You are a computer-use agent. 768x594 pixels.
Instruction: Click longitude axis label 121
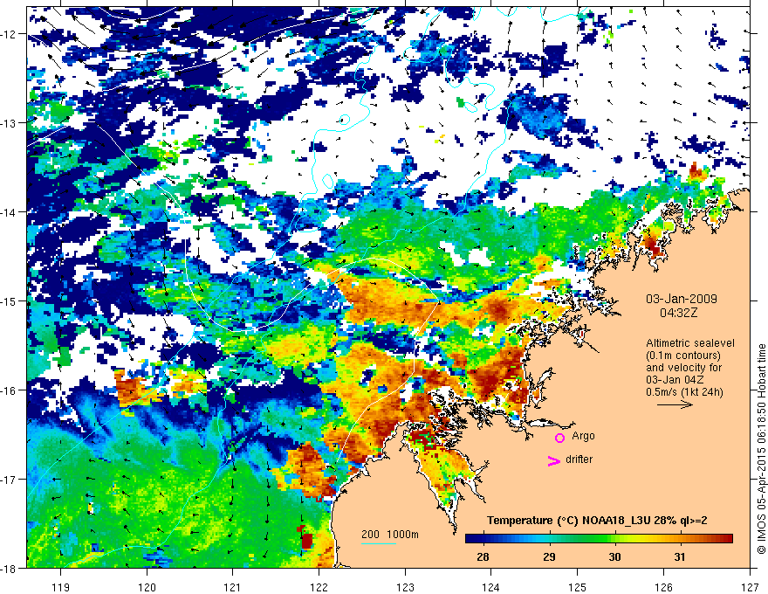233,587
